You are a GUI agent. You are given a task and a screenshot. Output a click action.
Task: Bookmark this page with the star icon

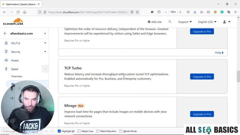(x=137, y=12)
